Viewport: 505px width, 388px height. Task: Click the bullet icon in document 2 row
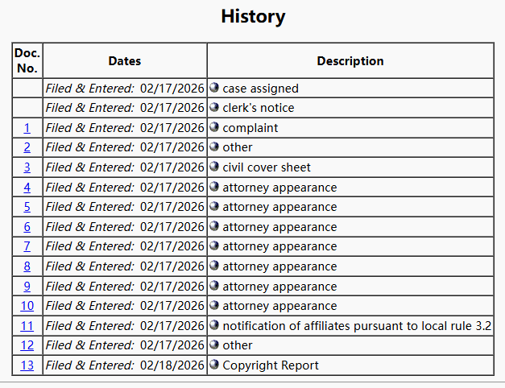pyautogui.click(x=214, y=147)
